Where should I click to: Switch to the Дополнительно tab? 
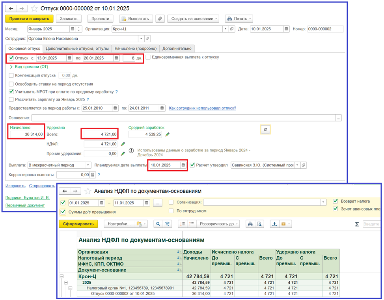pyautogui.click(x=177, y=48)
